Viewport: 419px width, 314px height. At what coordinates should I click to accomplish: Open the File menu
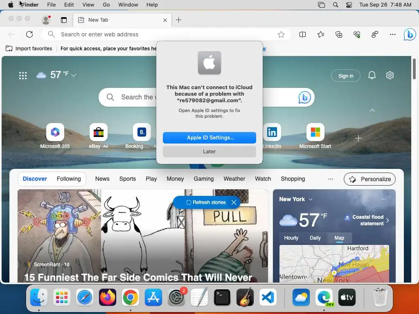(51, 5)
